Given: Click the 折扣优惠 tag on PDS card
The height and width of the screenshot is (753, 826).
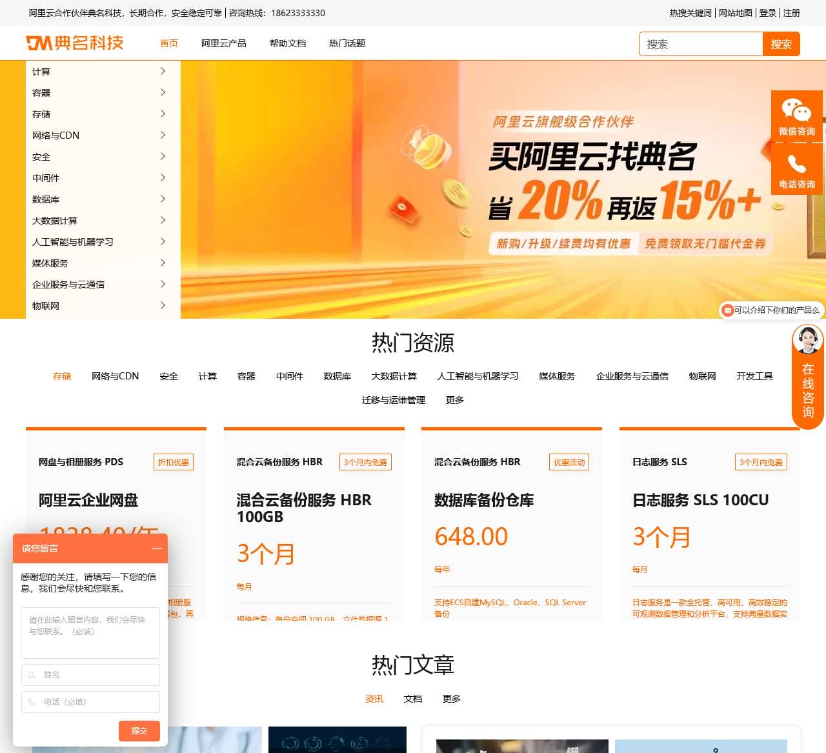Looking at the screenshot, I should pos(174,462).
